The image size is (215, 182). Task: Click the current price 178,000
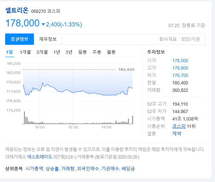23,23
